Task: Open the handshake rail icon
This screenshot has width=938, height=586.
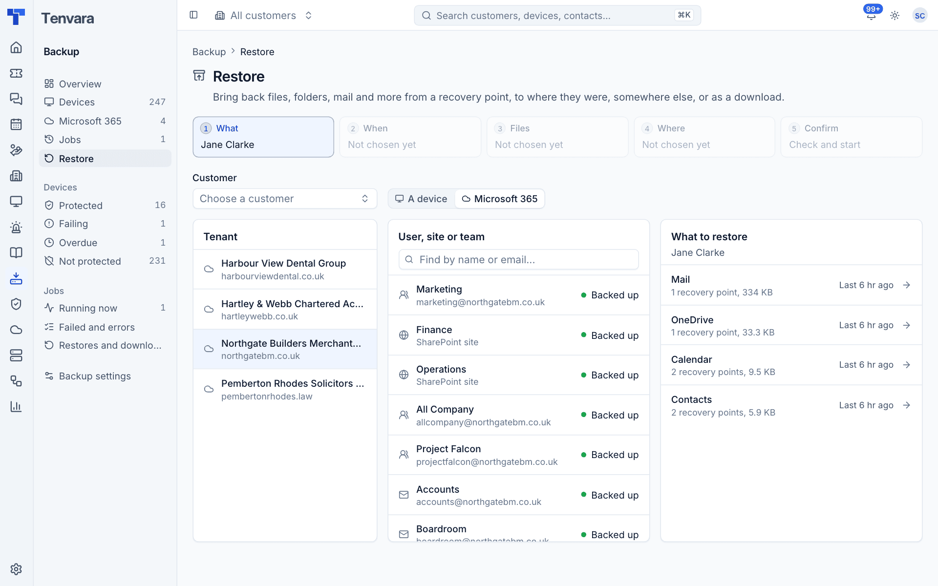Action: click(16, 150)
